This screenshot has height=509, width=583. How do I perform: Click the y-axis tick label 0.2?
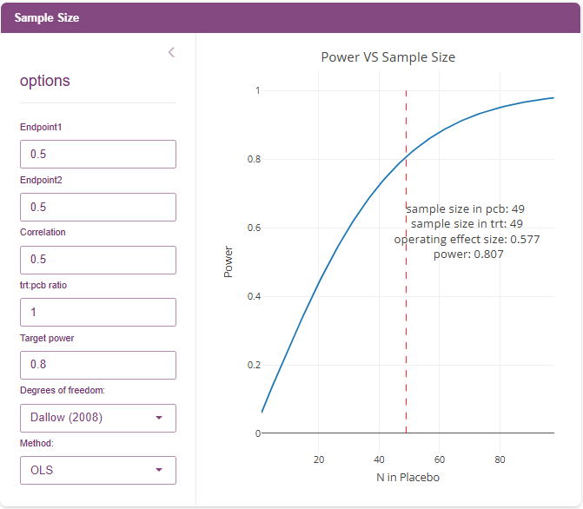coord(254,365)
